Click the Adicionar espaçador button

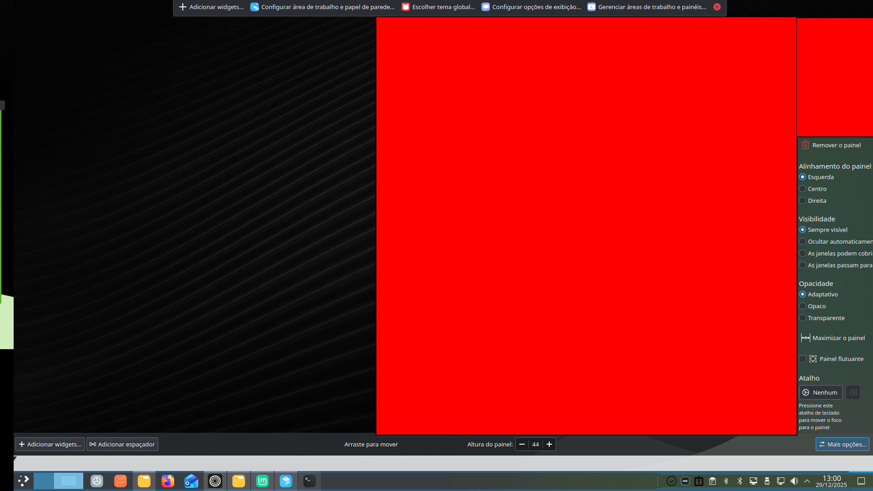coord(122,444)
